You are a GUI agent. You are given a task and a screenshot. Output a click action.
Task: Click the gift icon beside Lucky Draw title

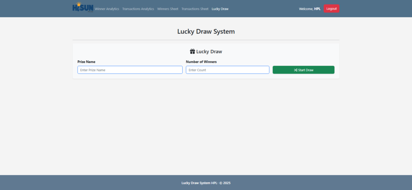coord(192,52)
